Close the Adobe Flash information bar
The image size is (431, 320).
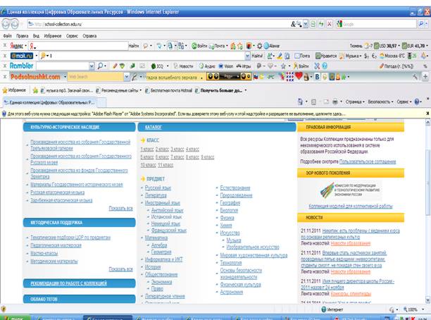(427, 113)
